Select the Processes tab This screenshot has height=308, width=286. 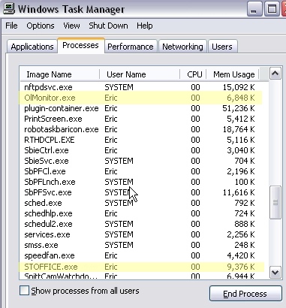(x=80, y=45)
